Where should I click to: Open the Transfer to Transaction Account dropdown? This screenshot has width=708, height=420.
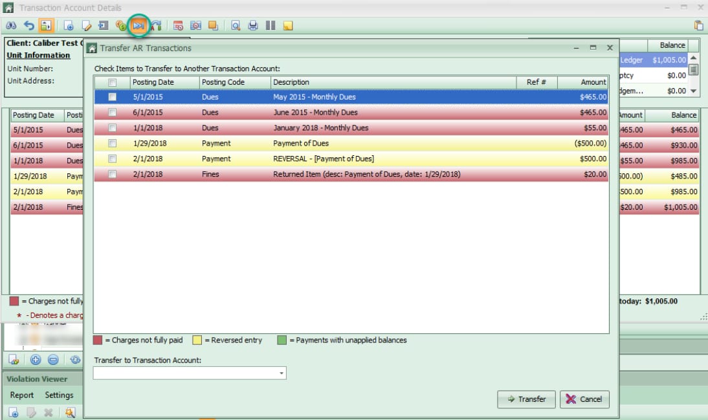click(x=282, y=373)
